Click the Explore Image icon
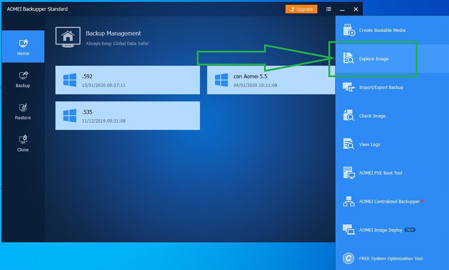This screenshot has height=270, width=449. (348, 58)
